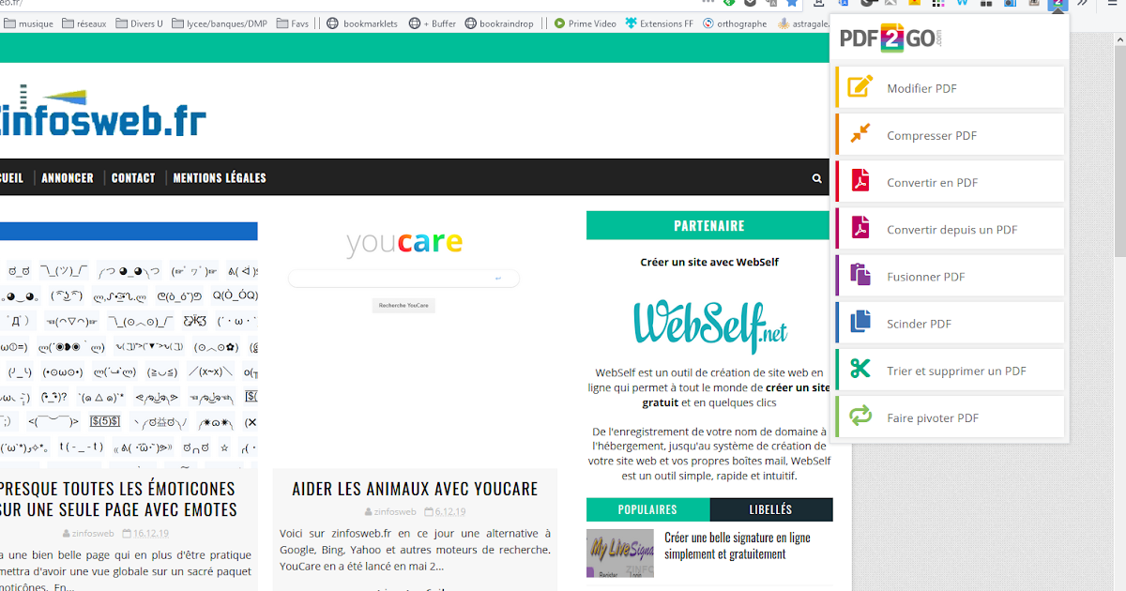
Task: Open article 'Aider les animaux avec YouCare'
Action: click(415, 489)
